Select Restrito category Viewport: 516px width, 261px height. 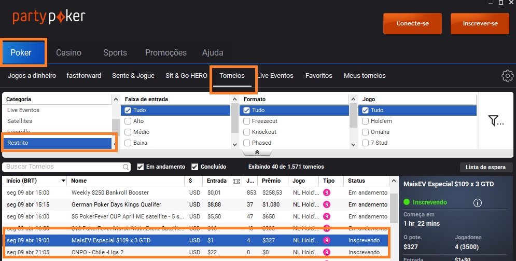58,143
